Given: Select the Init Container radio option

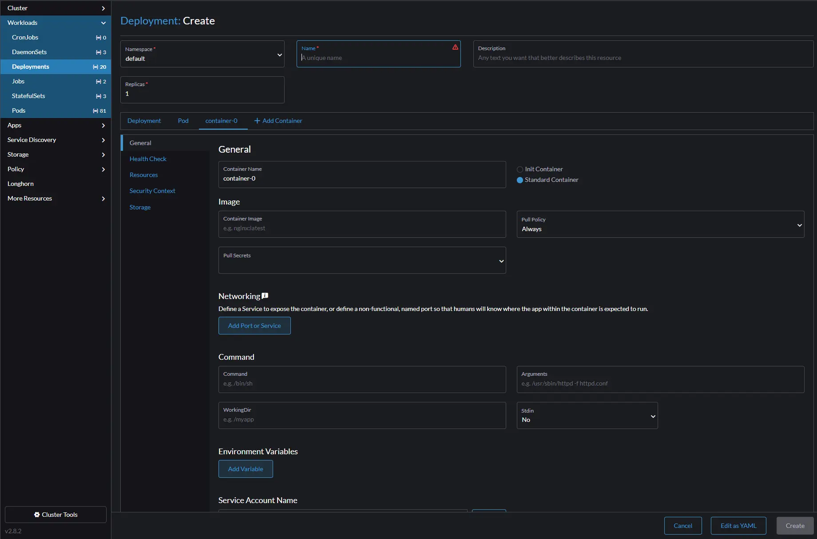Looking at the screenshot, I should pos(520,169).
